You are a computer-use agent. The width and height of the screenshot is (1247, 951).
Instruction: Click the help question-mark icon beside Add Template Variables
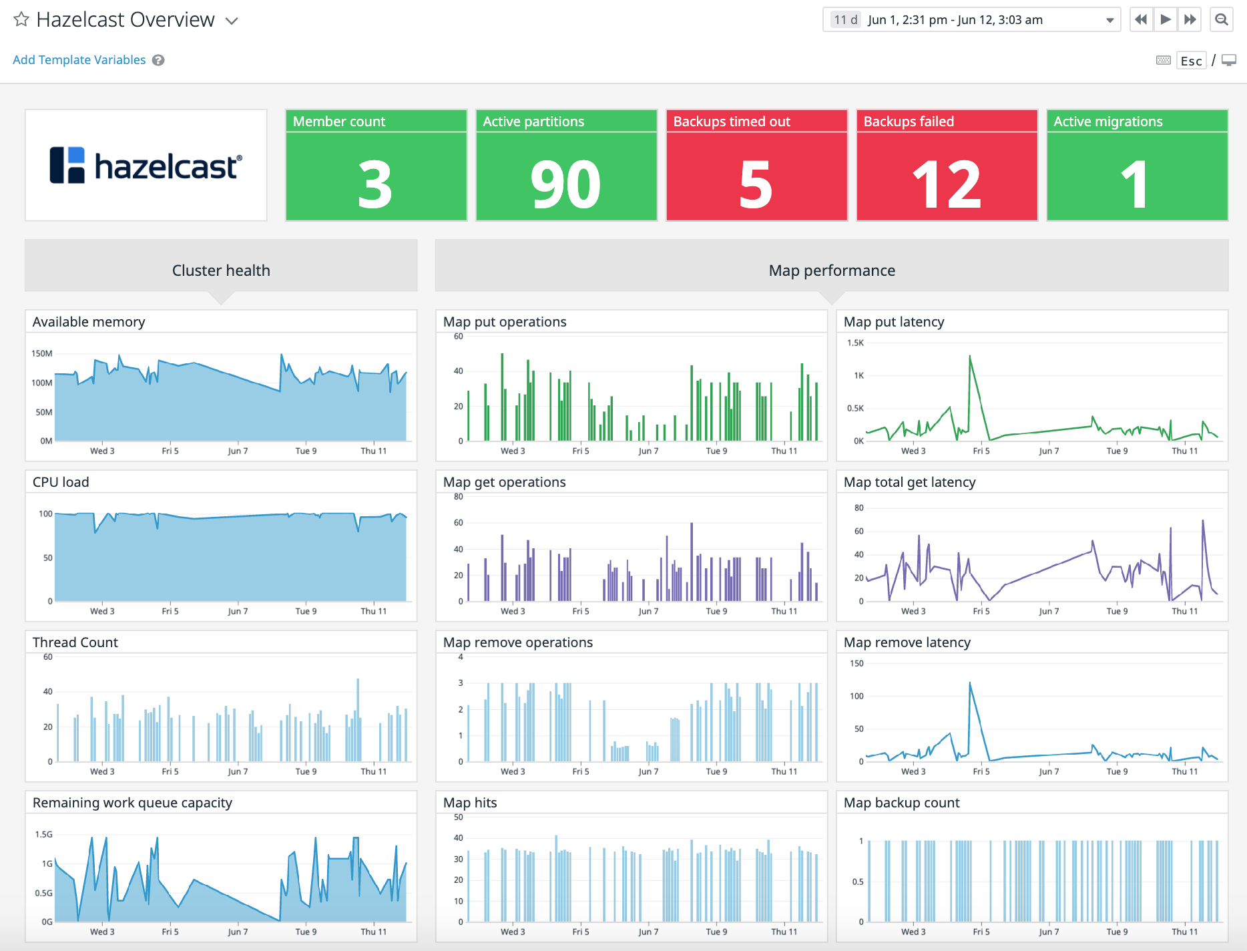[x=158, y=60]
